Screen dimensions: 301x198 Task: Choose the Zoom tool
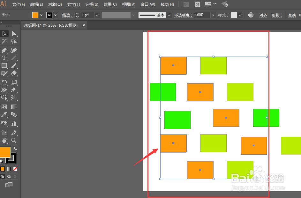(14, 140)
